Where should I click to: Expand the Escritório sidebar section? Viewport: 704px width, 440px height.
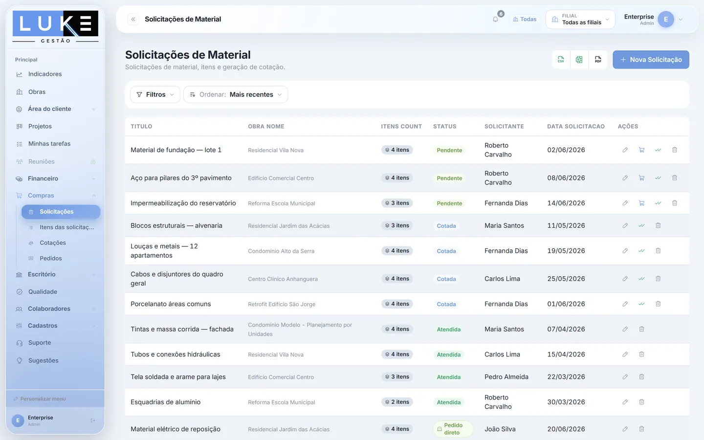(x=56, y=274)
